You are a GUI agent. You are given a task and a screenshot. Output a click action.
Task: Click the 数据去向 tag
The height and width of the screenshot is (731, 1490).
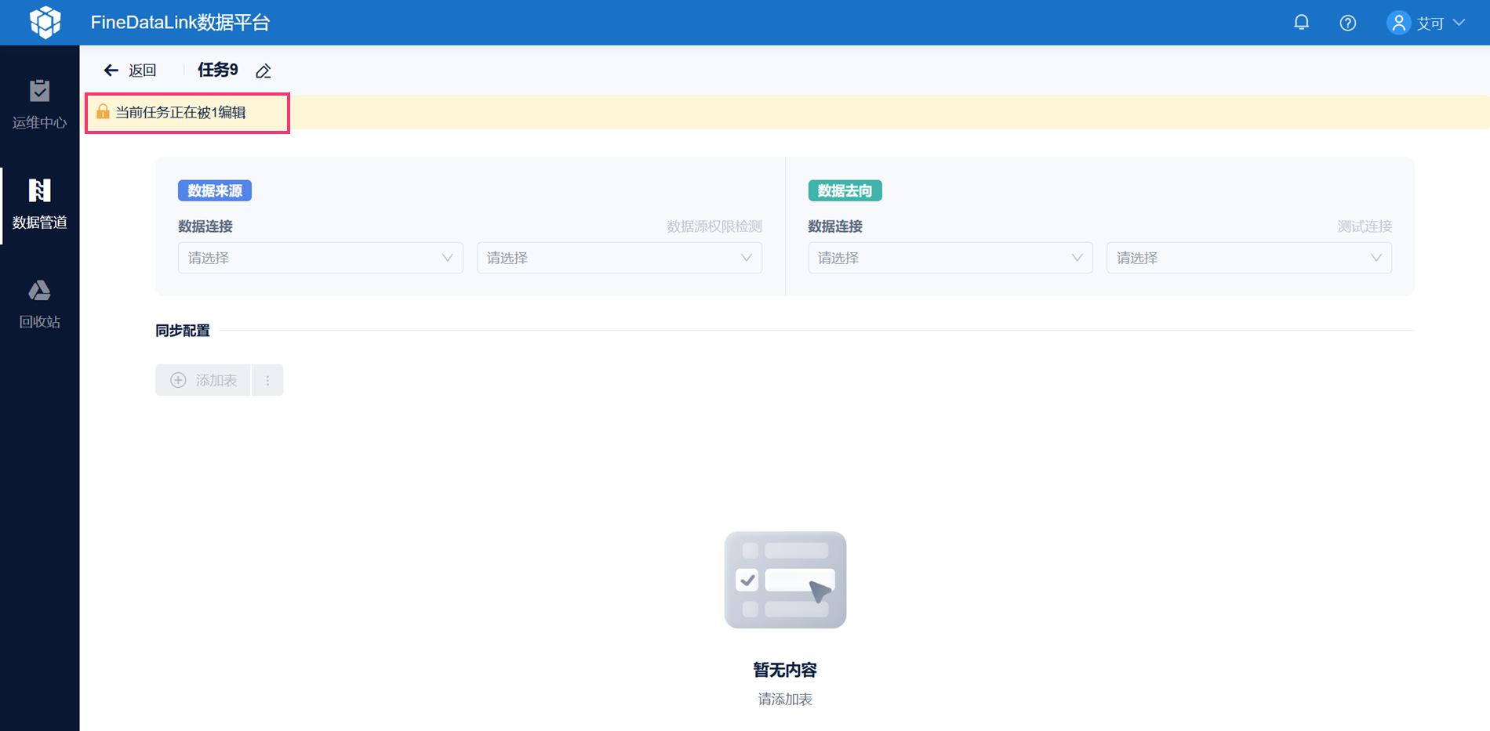[845, 190]
